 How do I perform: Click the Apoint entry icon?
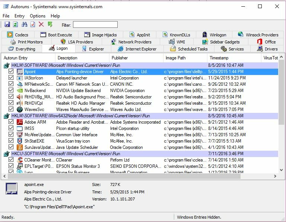pos(20,72)
